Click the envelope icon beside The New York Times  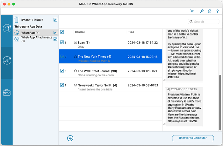pos(76,57)
